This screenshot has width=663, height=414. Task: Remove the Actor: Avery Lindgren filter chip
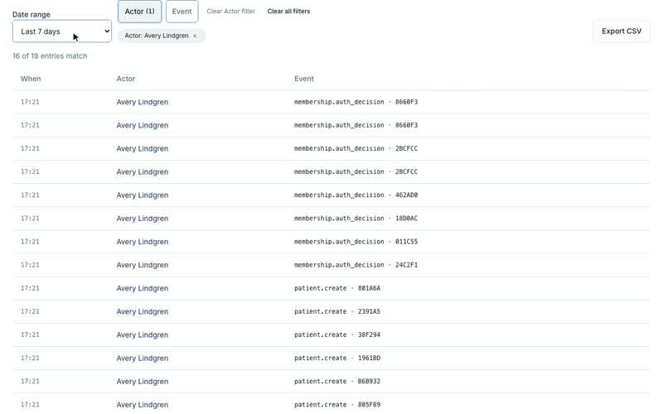pos(195,36)
